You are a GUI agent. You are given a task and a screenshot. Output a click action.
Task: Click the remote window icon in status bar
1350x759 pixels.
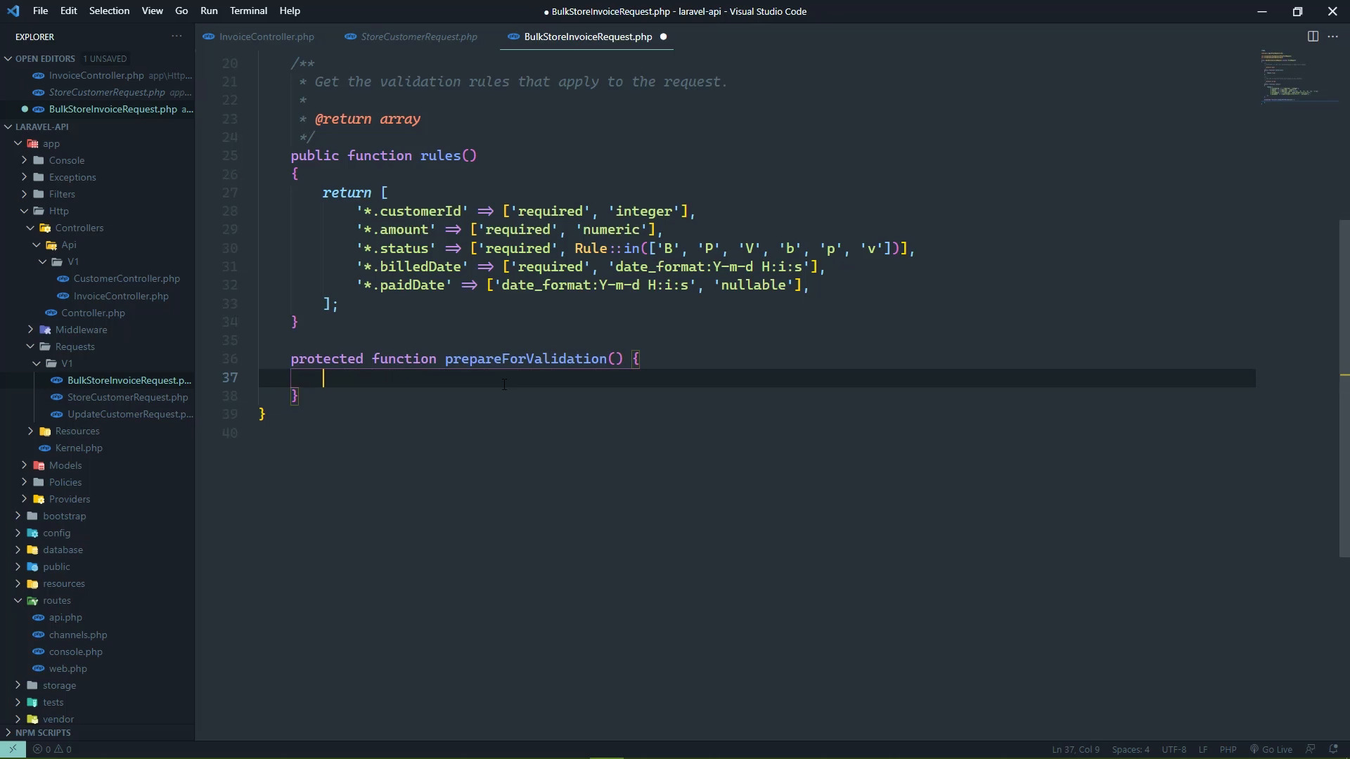(13, 749)
